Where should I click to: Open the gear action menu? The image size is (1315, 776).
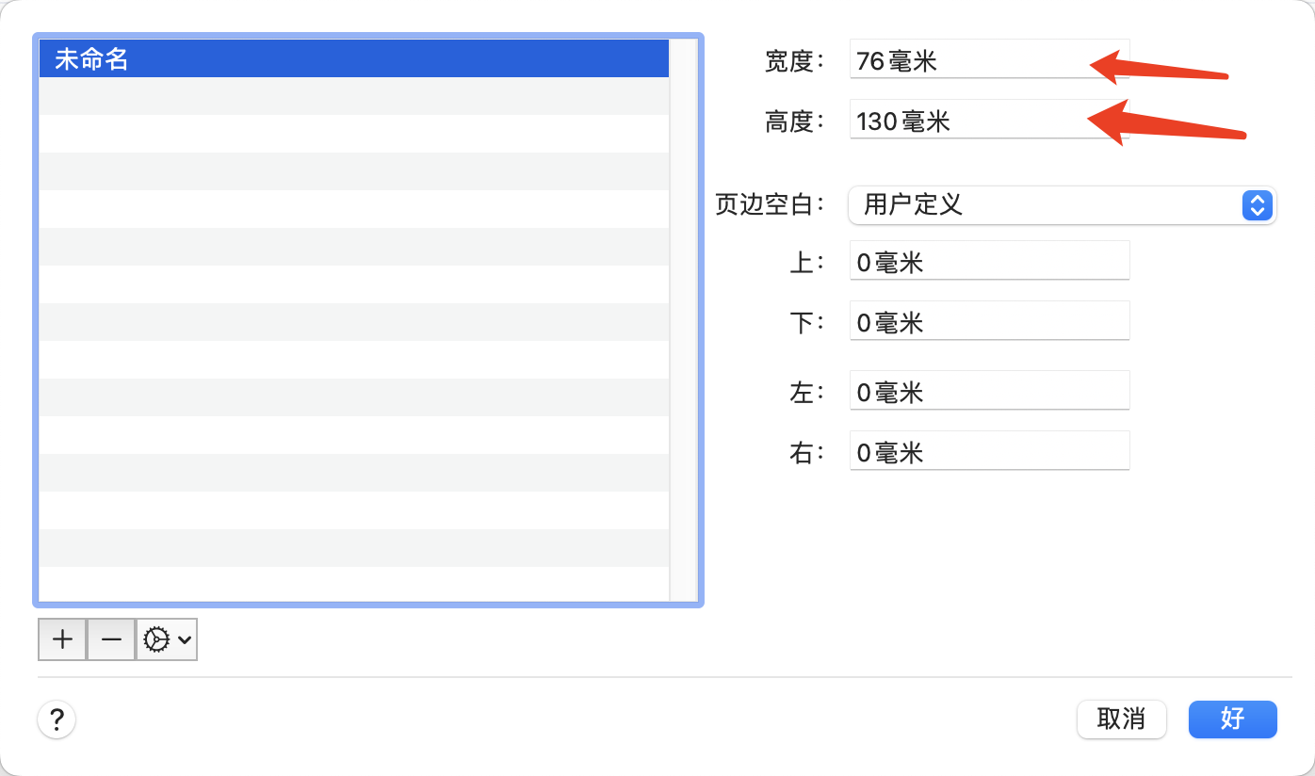[x=157, y=639]
